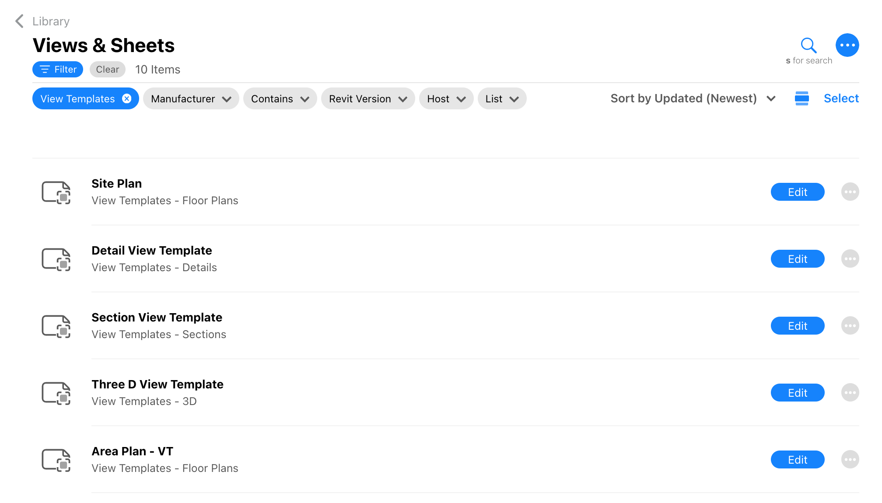The width and height of the screenshot is (882, 503).
Task: Edit the Detail View Template entry
Action: pyautogui.click(x=797, y=258)
